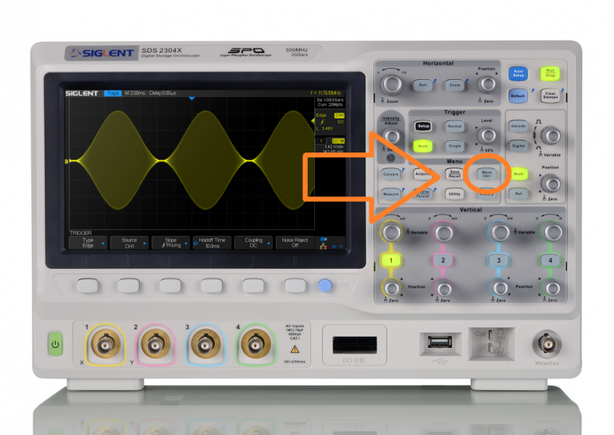This screenshot has height=435, width=614.
Task: Click the Decode button
Action: [x=517, y=126]
